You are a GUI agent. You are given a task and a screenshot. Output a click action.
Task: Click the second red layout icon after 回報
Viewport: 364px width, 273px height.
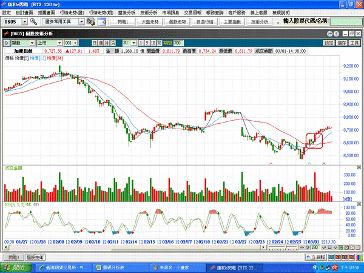(339, 257)
